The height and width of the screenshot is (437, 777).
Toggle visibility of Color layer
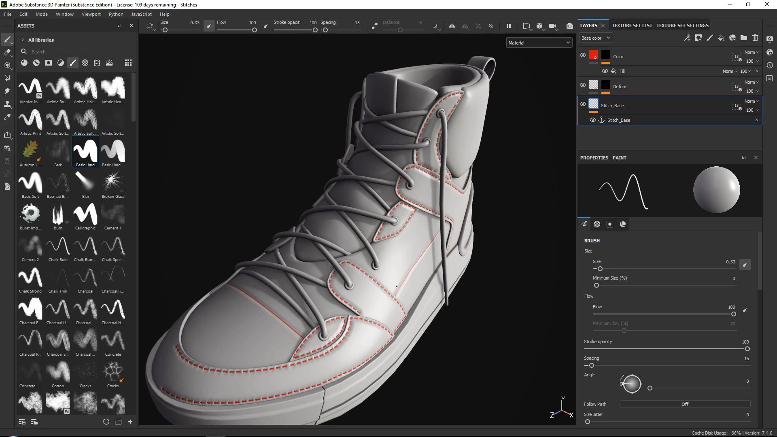click(x=583, y=55)
